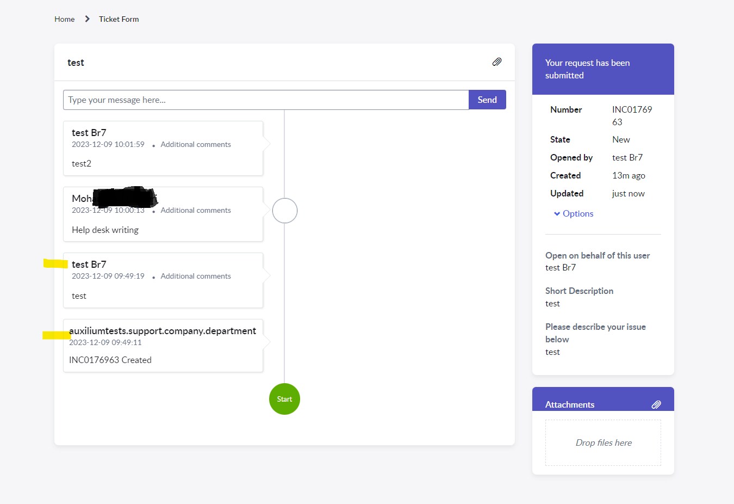Open the Home breadcrumb page
This screenshot has width=734, height=504.
click(64, 19)
